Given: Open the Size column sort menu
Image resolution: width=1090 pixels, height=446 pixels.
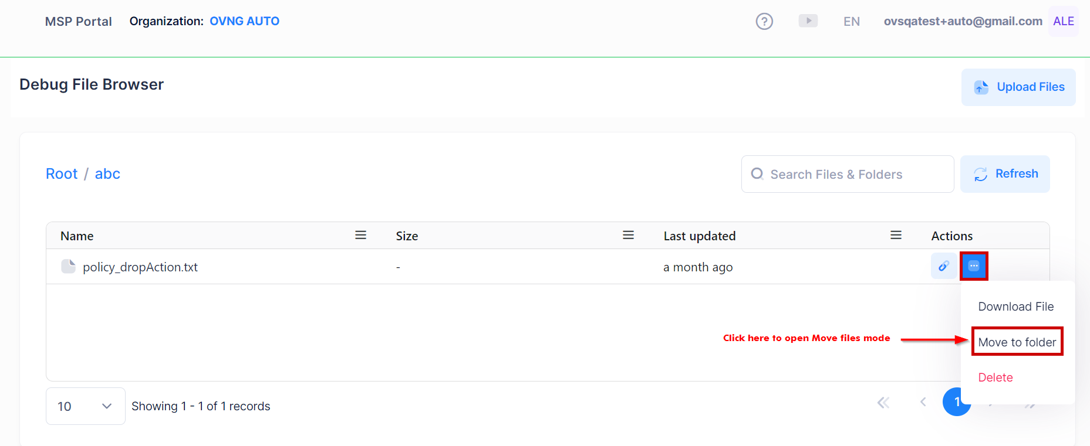Looking at the screenshot, I should 628,235.
